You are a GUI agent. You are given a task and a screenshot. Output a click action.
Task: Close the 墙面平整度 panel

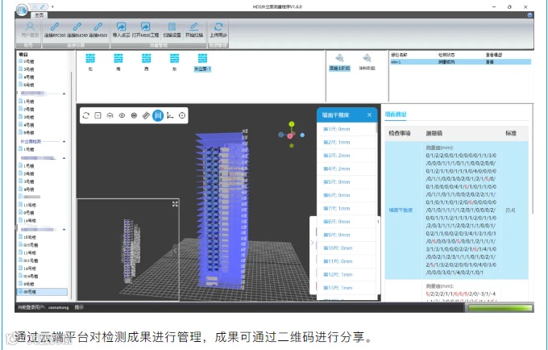369,115
